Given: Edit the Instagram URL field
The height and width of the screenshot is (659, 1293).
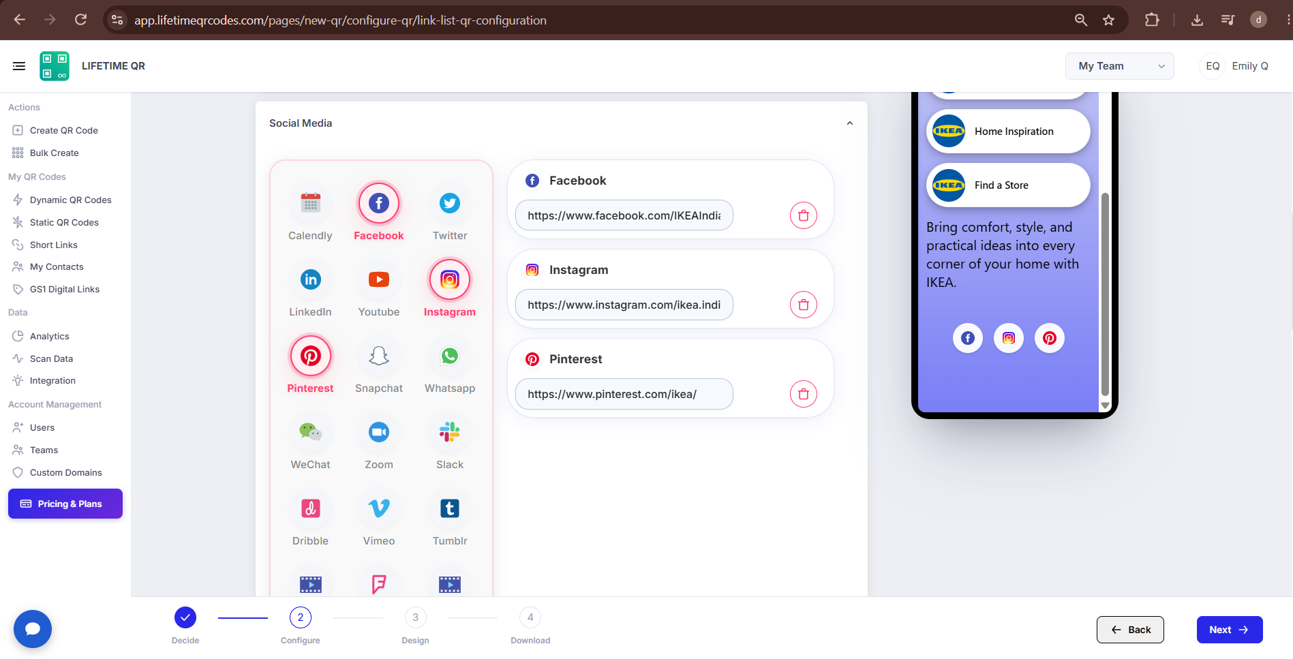Looking at the screenshot, I should 624,305.
